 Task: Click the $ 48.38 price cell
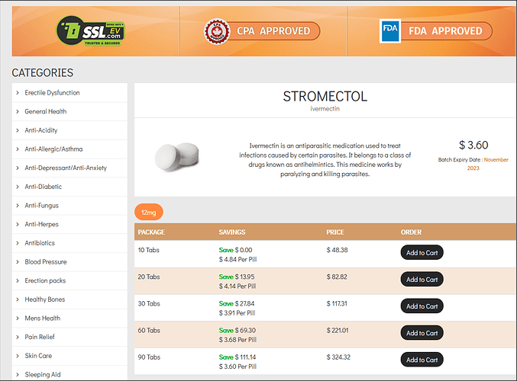[337, 250]
